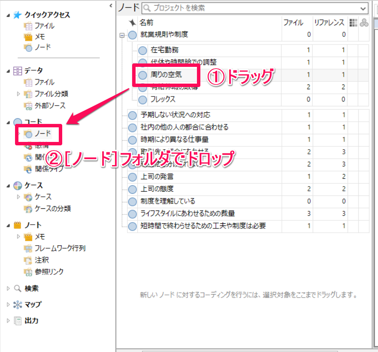Collapse the navigation pane with the chevron
Screen dimensions: 378x352
pos(111,6)
